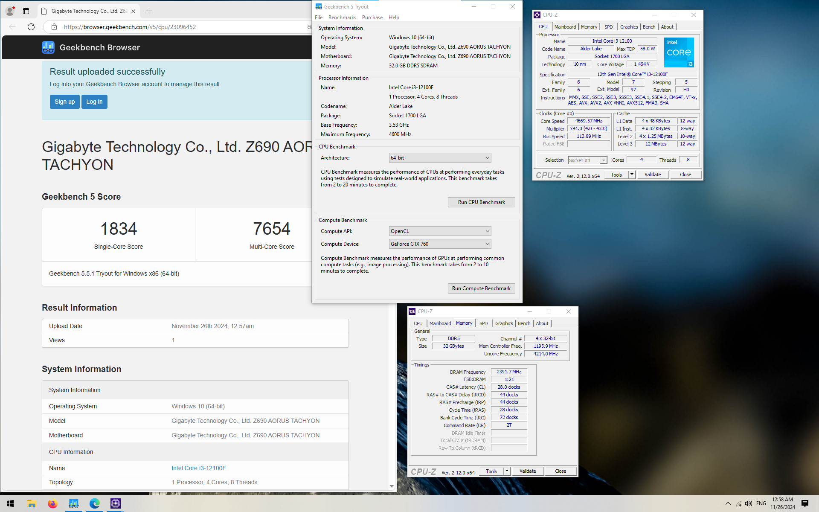Open Geekbench Purchase menu
Image resolution: width=819 pixels, height=512 pixels.
[372, 17]
